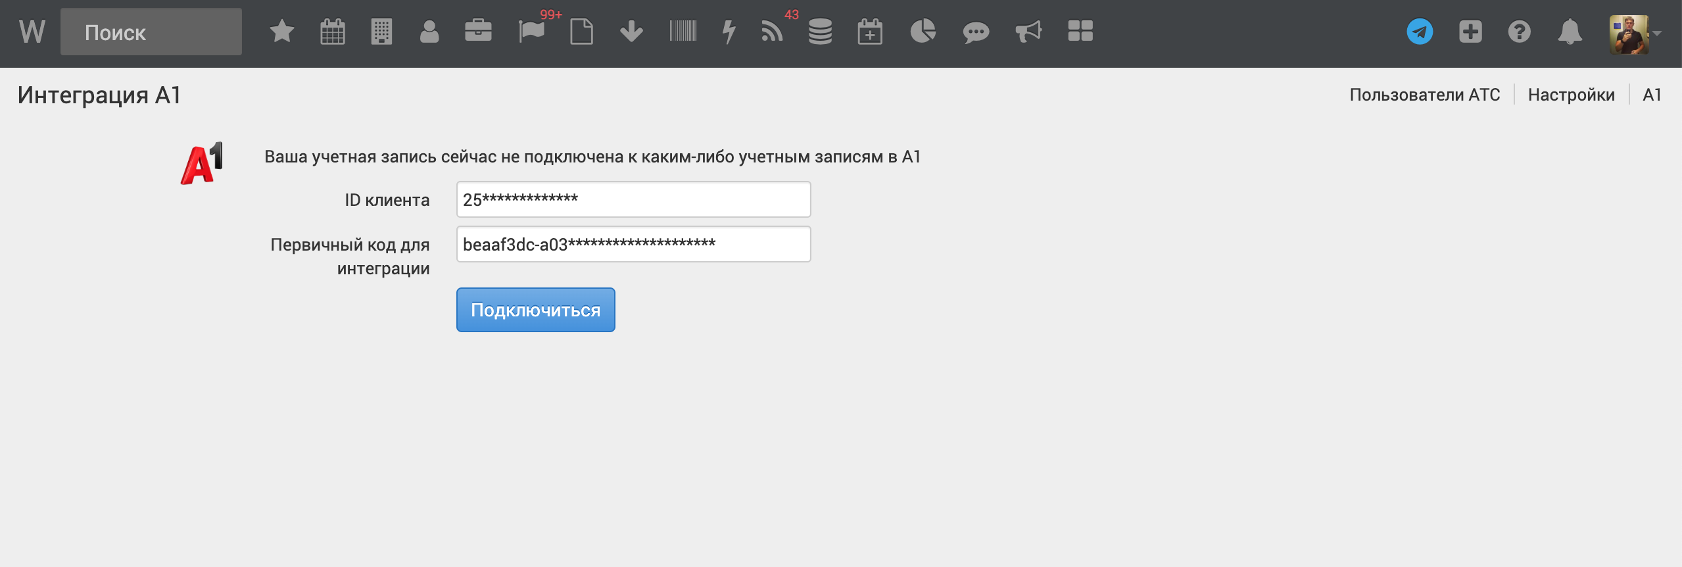Viewport: 1682px width, 567px height.
Task: Click the briefcase icon
Action: [x=478, y=32]
